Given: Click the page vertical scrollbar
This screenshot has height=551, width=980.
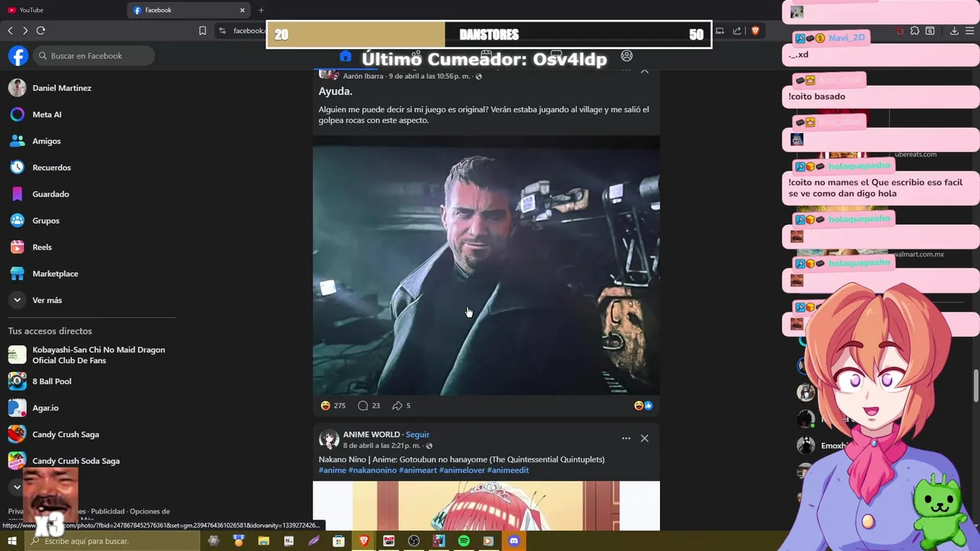Looking at the screenshot, I should (x=976, y=385).
